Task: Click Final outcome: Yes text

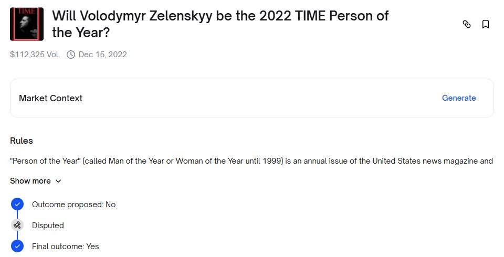Action: point(65,247)
